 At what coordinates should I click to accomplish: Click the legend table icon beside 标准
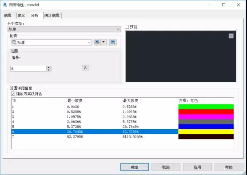click(14, 42)
